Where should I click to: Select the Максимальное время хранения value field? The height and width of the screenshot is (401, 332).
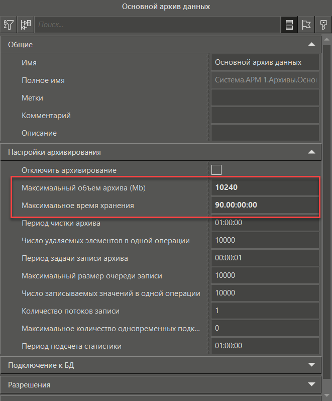pos(265,205)
